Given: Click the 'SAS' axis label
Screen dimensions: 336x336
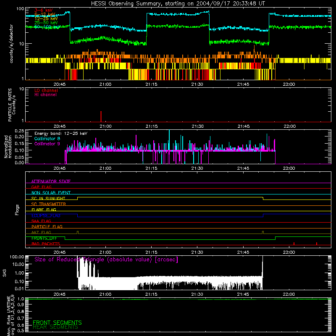Looking at the screenshot, I should click(x=5, y=273).
